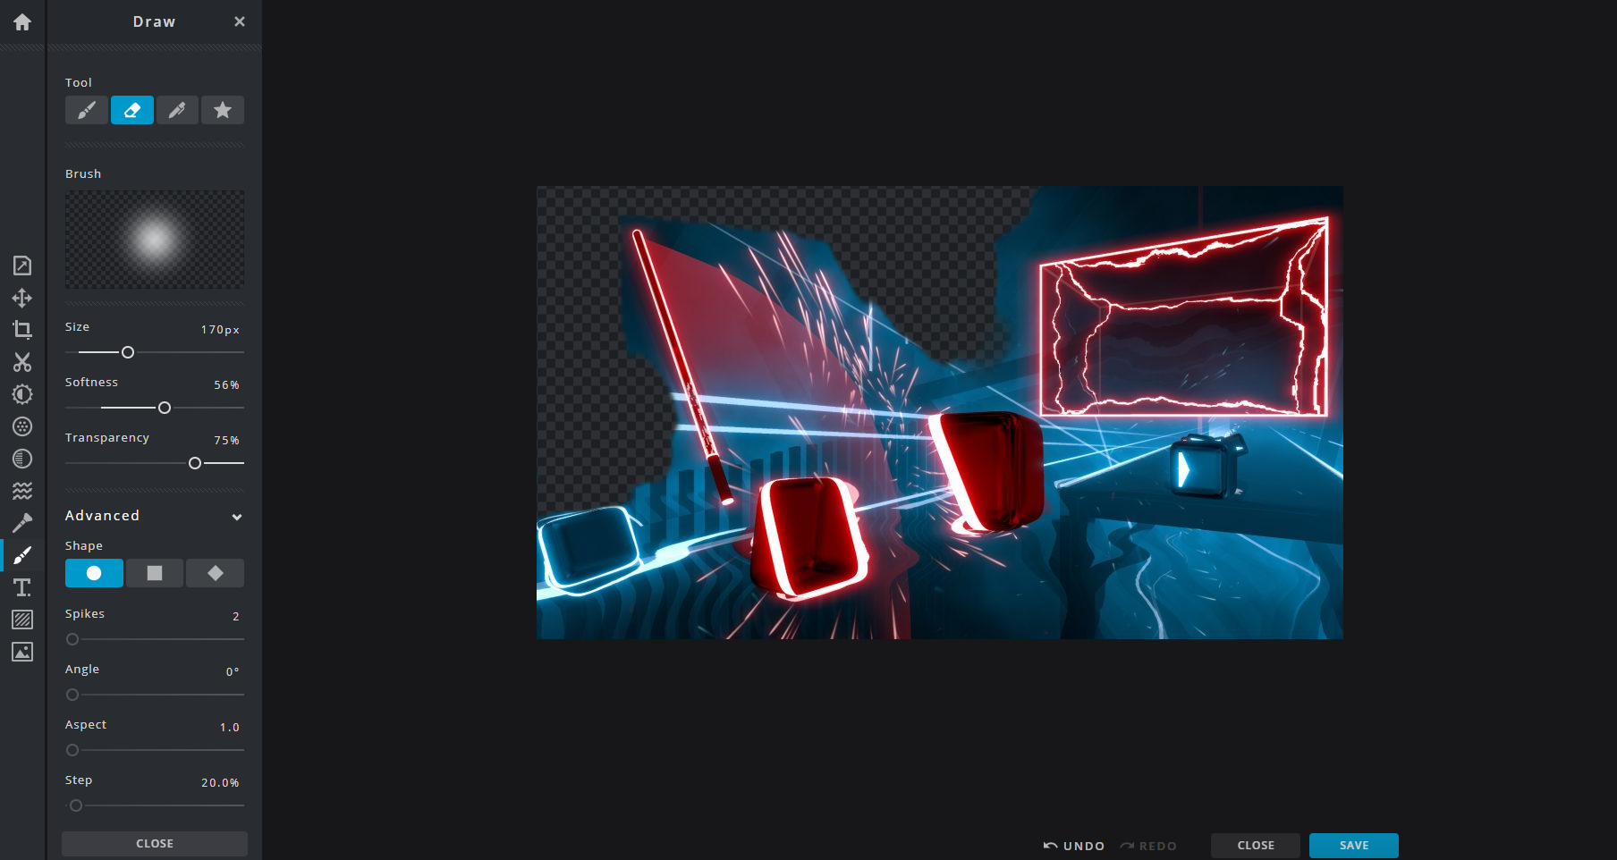The image size is (1617, 860).
Task: Select the Pen drawing tool
Action: (x=177, y=110)
